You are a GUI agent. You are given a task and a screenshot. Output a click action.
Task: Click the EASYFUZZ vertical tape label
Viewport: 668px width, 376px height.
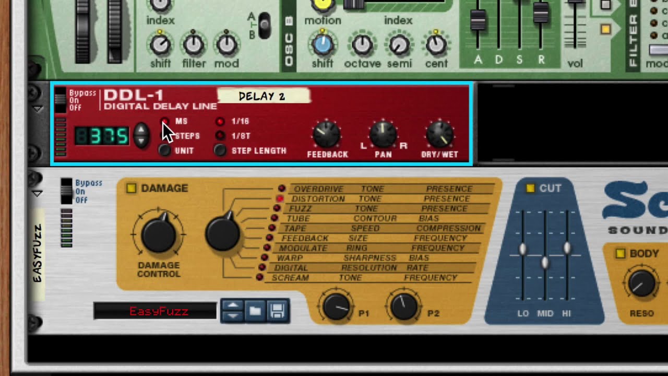(x=38, y=254)
